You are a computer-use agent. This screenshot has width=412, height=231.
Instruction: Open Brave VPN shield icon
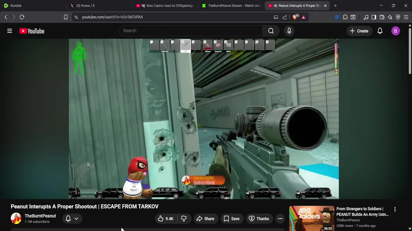398,17
